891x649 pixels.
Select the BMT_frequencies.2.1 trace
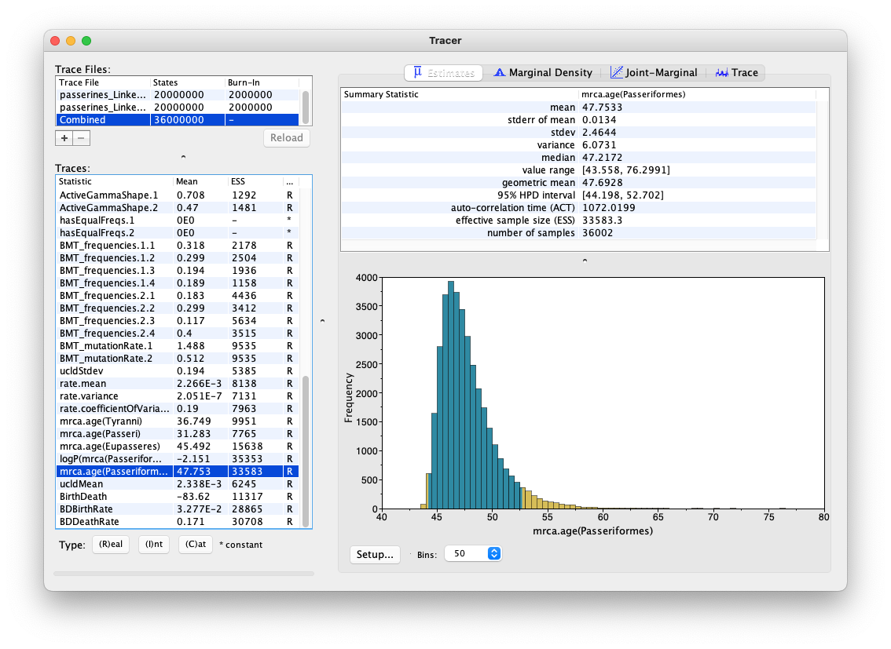pyautogui.click(x=178, y=296)
